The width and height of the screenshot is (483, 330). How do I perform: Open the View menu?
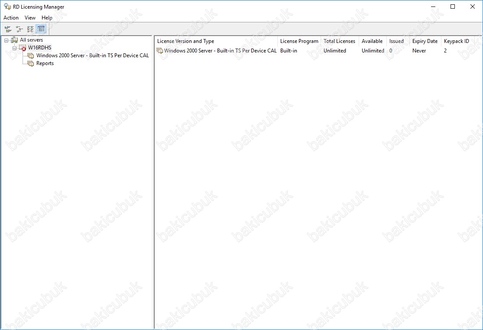30,18
